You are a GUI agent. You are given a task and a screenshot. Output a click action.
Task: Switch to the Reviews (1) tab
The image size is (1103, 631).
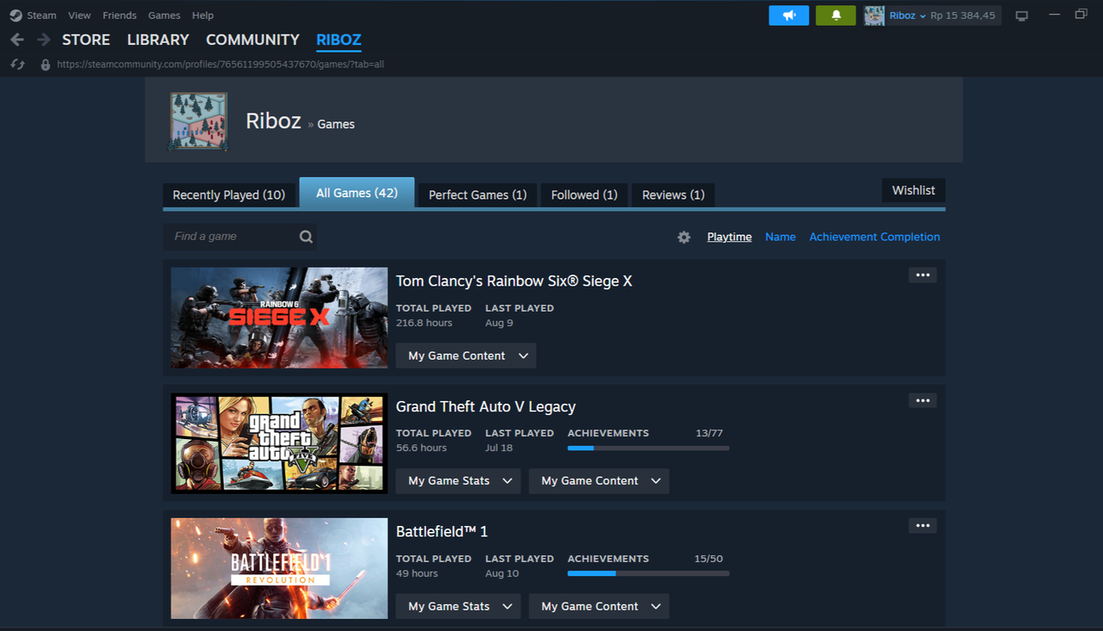point(673,195)
